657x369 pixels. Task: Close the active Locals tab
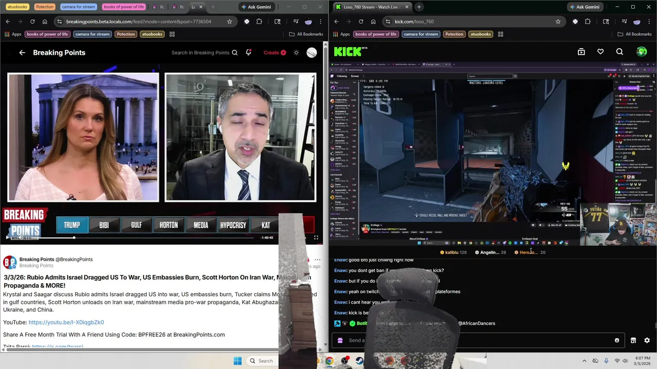pos(201,7)
